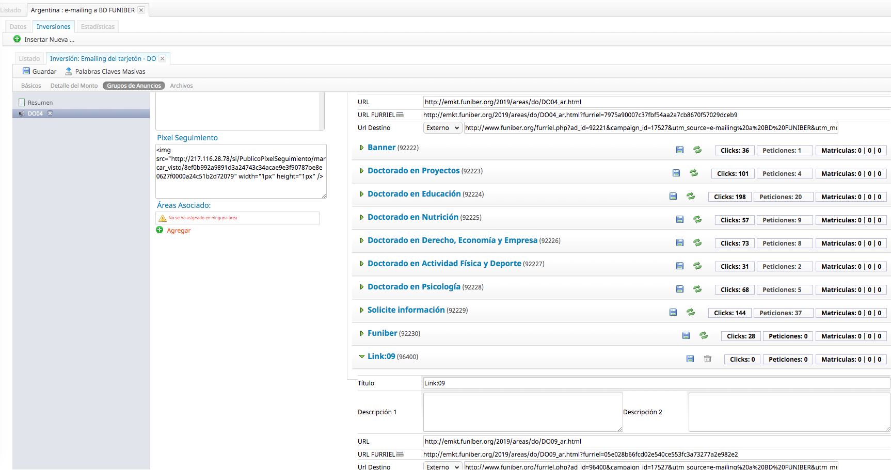Click the green plus Agregar icon
The width and height of the screenshot is (891, 470).
(160, 230)
